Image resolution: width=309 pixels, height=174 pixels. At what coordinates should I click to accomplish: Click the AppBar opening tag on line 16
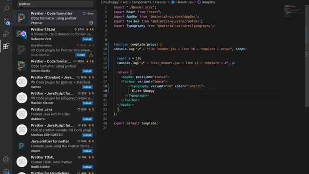(145, 77)
